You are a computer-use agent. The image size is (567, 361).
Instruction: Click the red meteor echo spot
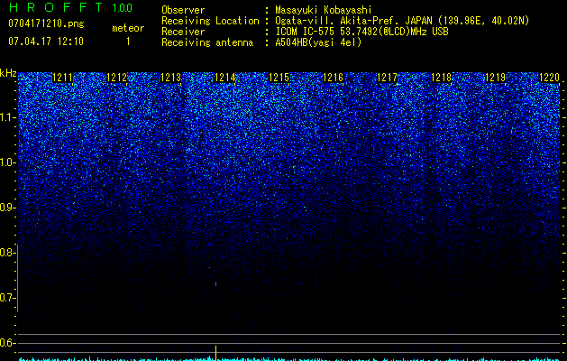click(x=215, y=284)
